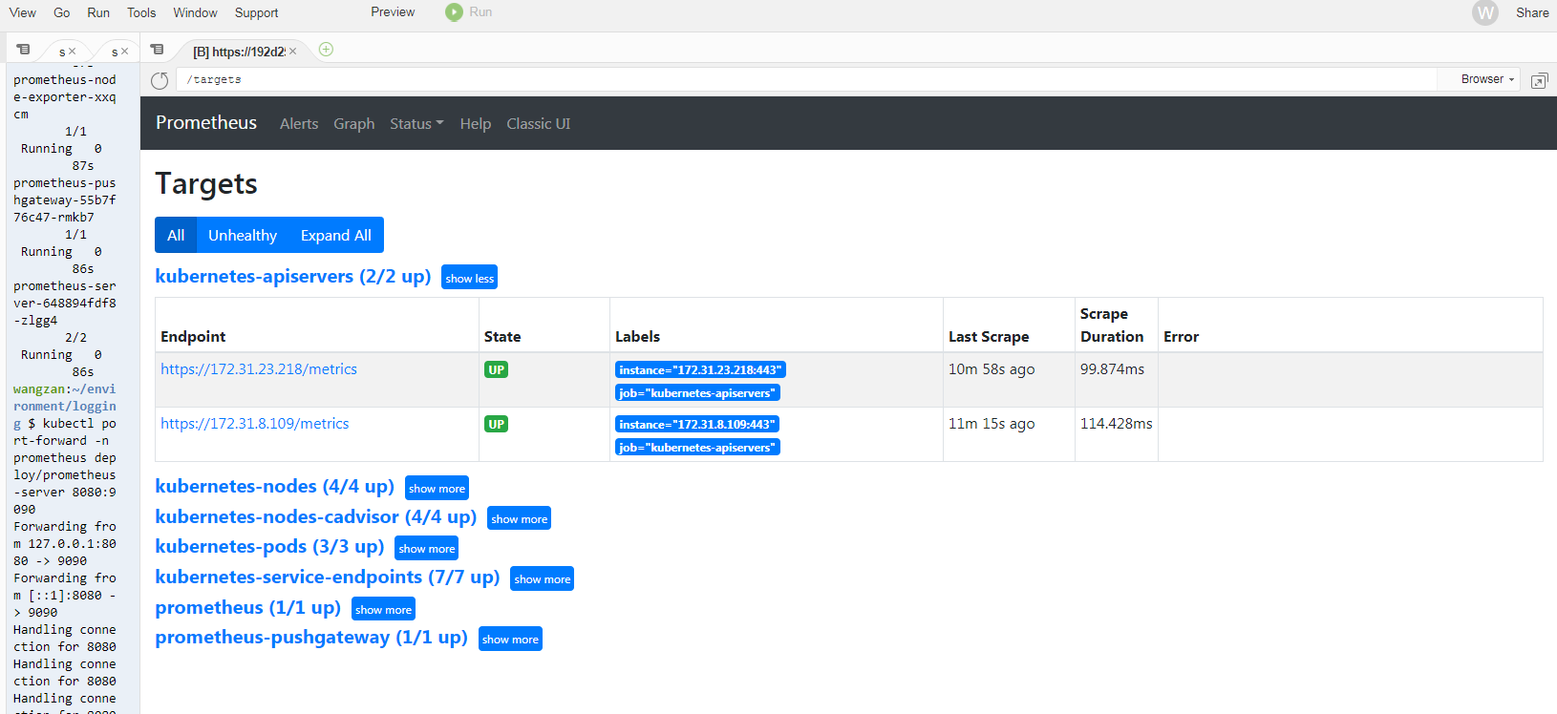Pop out preview into new window icon
Image resolution: width=1557 pixels, height=714 pixels.
(1539, 81)
